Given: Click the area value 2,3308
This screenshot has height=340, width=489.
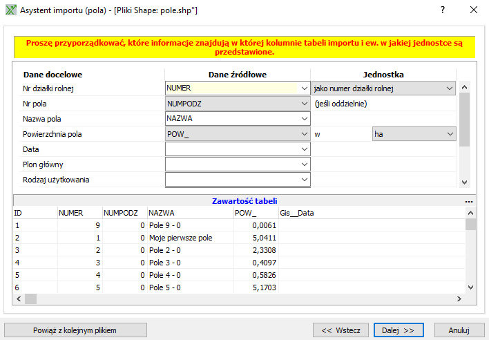Looking at the screenshot, I should [264, 250].
